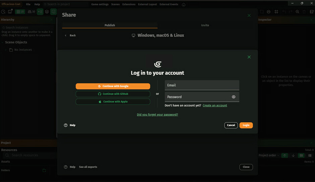Open the Project order dropdown

click(268, 156)
